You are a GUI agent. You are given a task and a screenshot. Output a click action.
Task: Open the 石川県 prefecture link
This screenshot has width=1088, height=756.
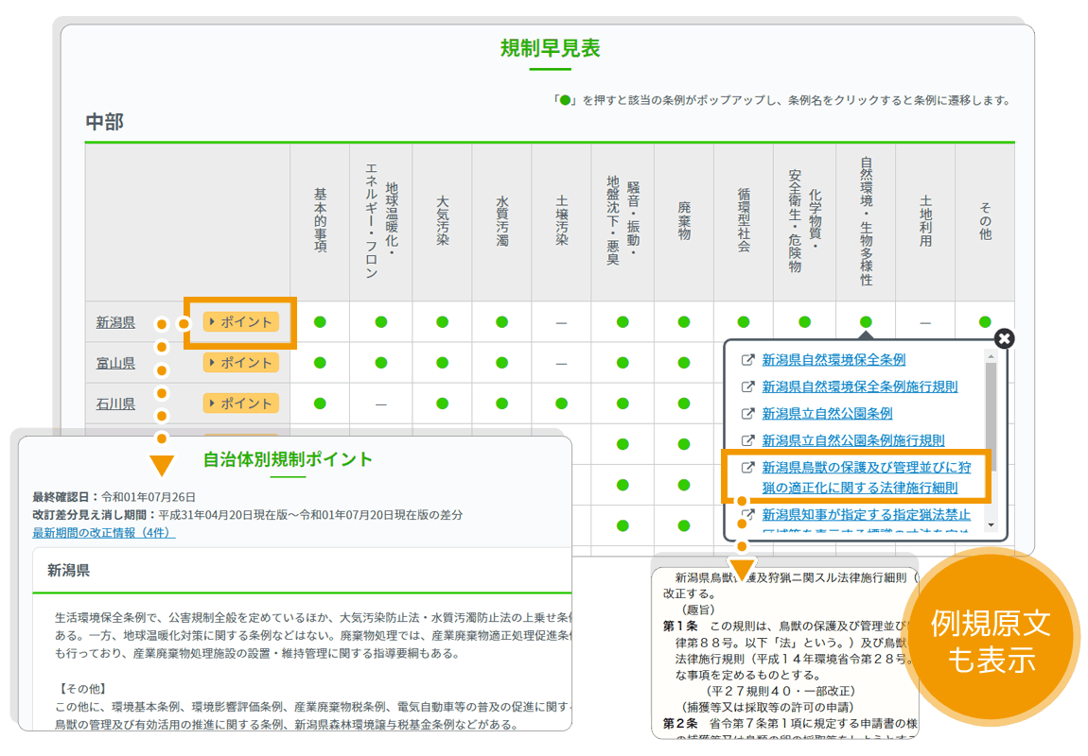click(115, 404)
